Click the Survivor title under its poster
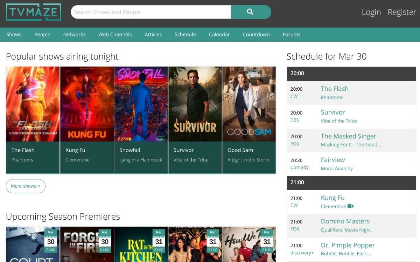The height and width of the screenshot is (262, 420). [183, 150]
